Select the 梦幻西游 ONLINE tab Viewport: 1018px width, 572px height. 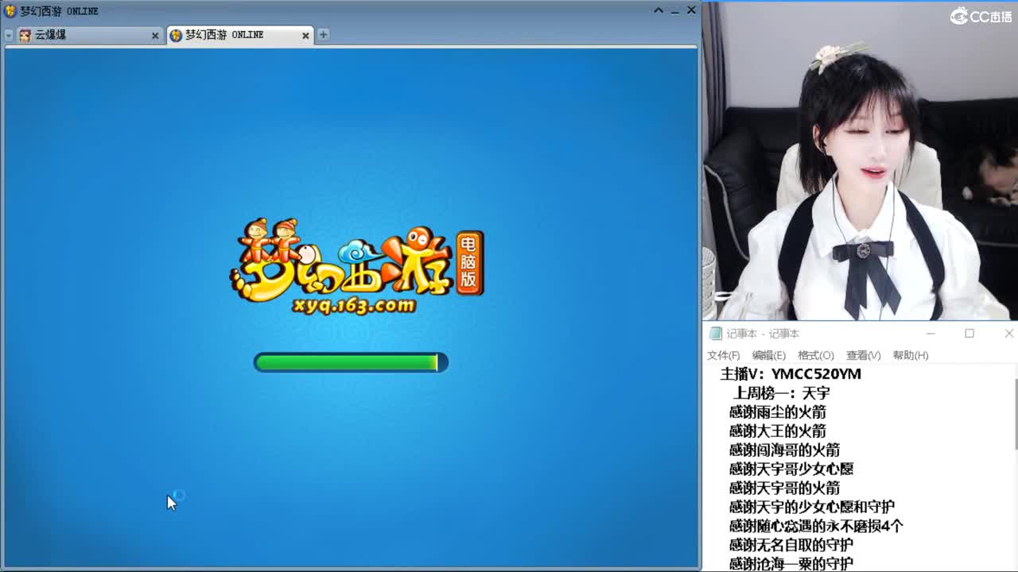click(240, 35)
